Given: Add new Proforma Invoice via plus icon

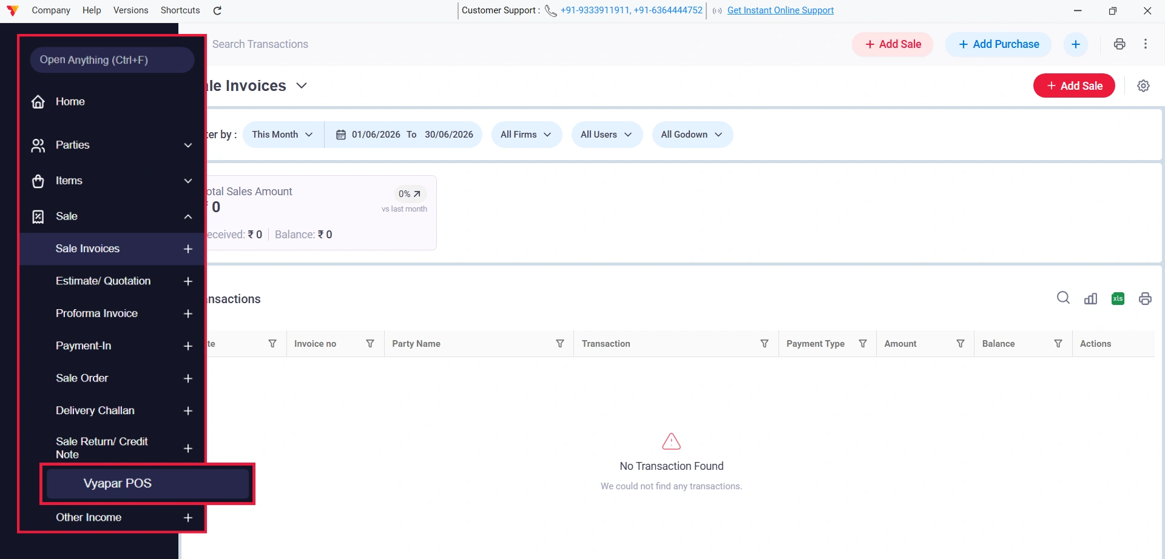Looking at the screenshot, I should pos(188,314).
